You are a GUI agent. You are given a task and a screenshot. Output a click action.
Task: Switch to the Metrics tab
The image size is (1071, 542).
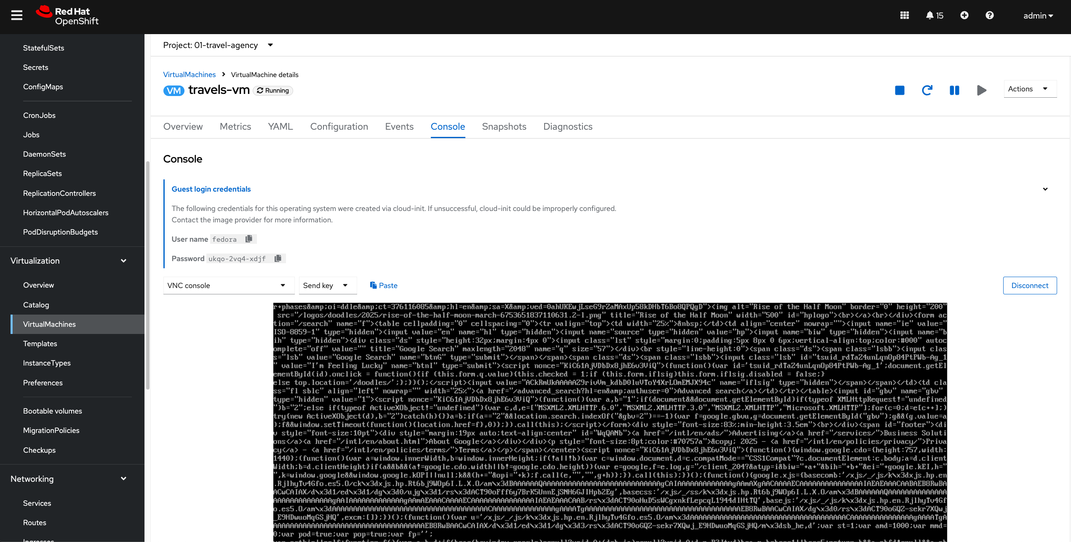point(235,127)
